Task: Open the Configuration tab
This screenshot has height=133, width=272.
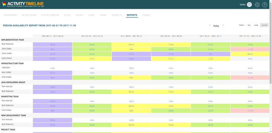Action: point(50,15)
